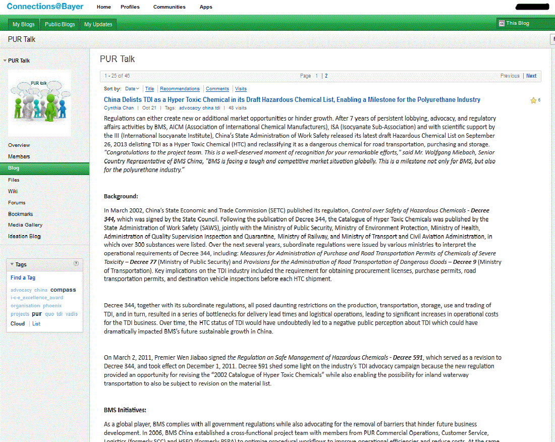Switch tag view to Cloud

18,324
